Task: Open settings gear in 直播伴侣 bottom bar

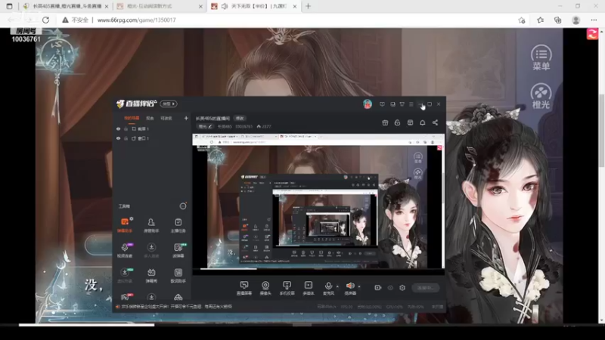Action: point(402,288)
